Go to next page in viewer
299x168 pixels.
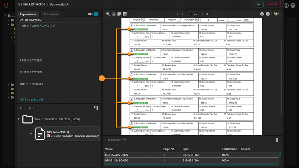pos(202,14)
